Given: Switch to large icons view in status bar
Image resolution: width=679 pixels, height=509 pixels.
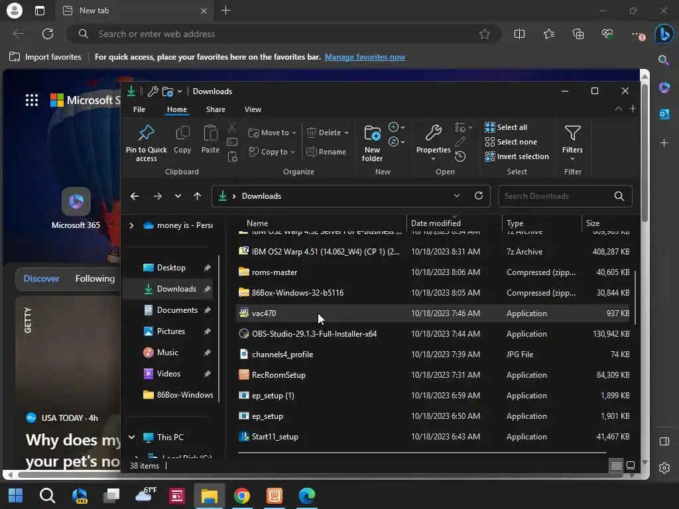Looking at the screenshot, I should coord(631,466).
